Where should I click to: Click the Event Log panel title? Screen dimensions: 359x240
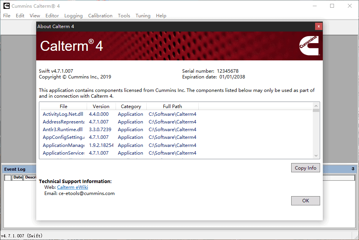click(x=15, y=169)
